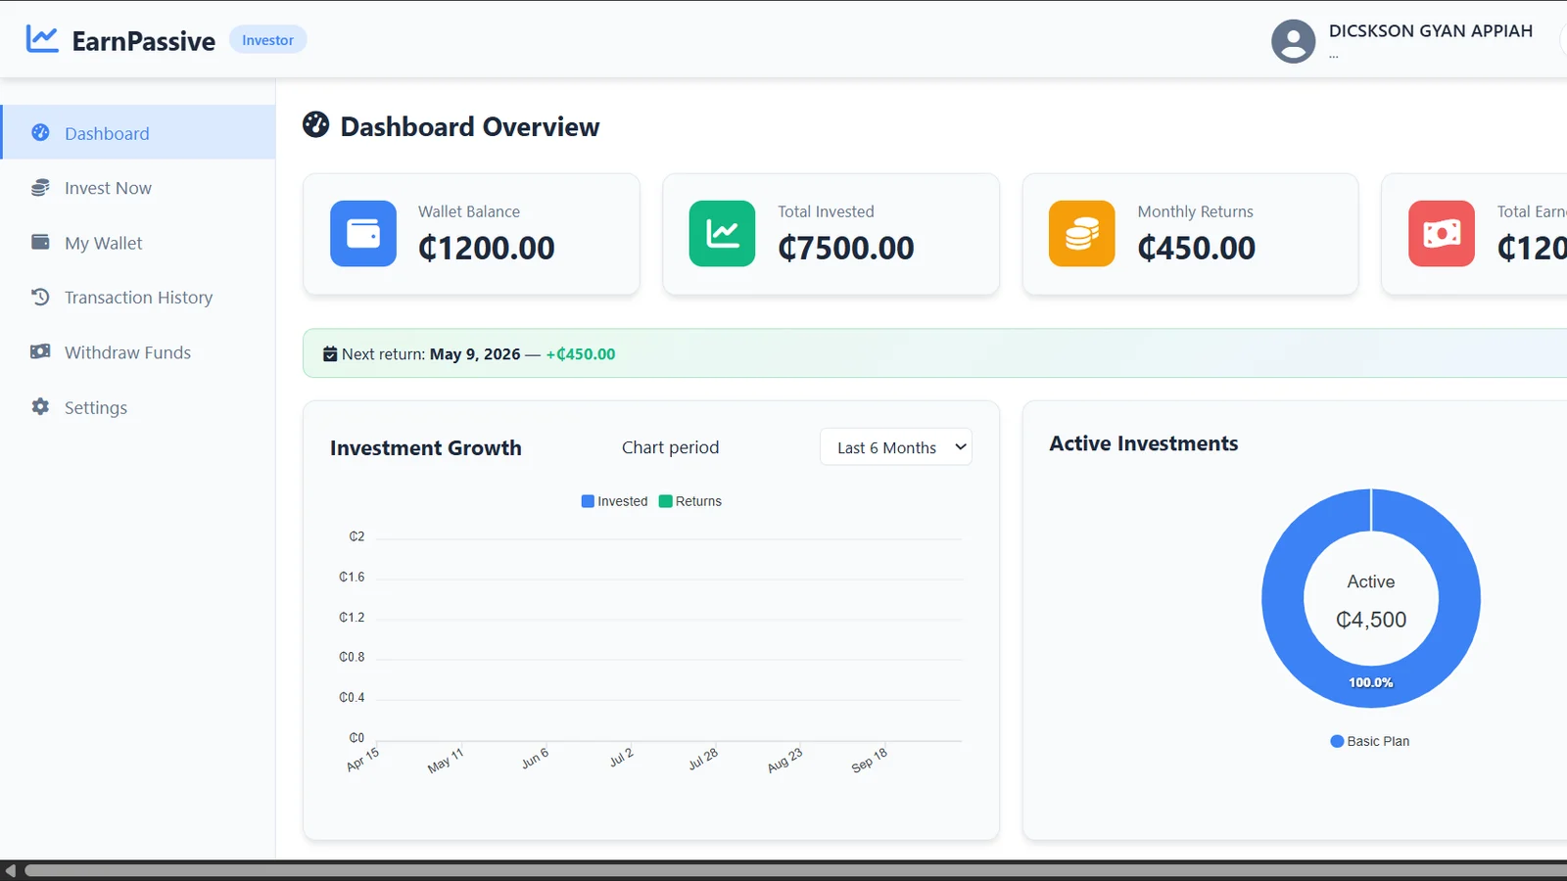
Task: Open the Transaction History page
Action: coord(138,298)
